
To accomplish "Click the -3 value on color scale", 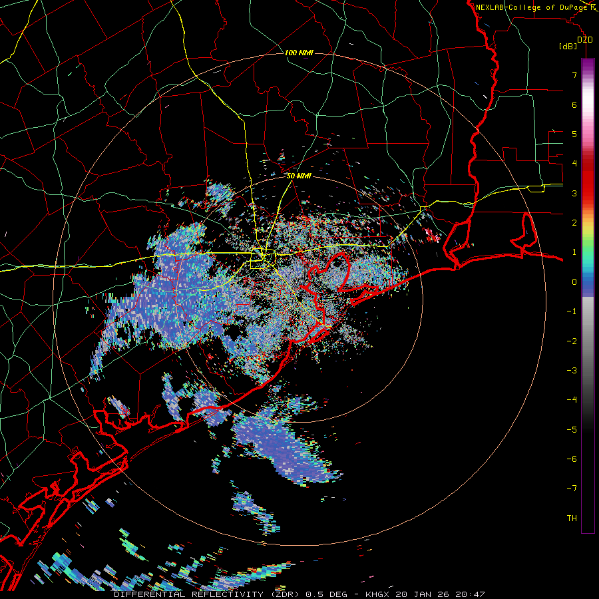I will [x=572, y=371].
